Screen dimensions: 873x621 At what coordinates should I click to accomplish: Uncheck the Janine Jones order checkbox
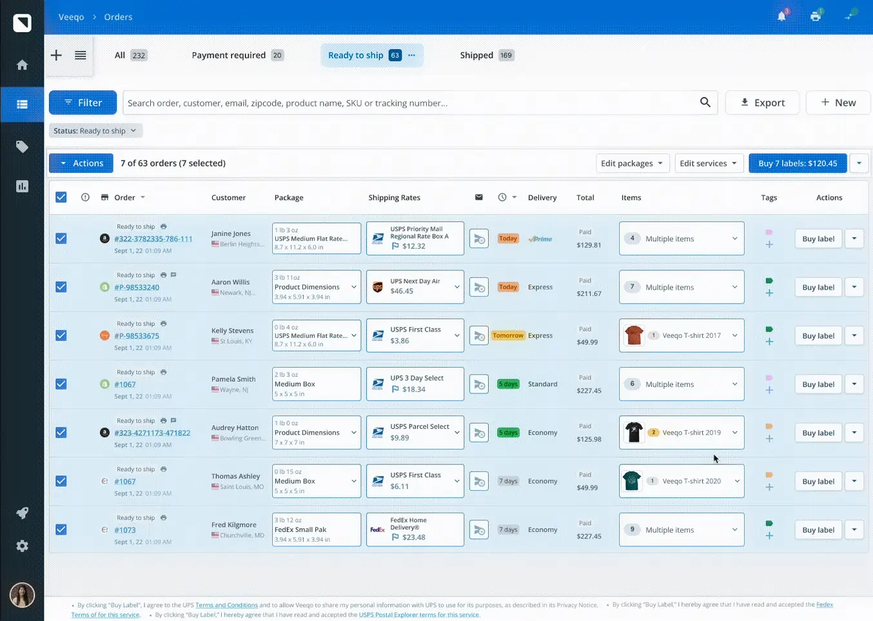61,239
